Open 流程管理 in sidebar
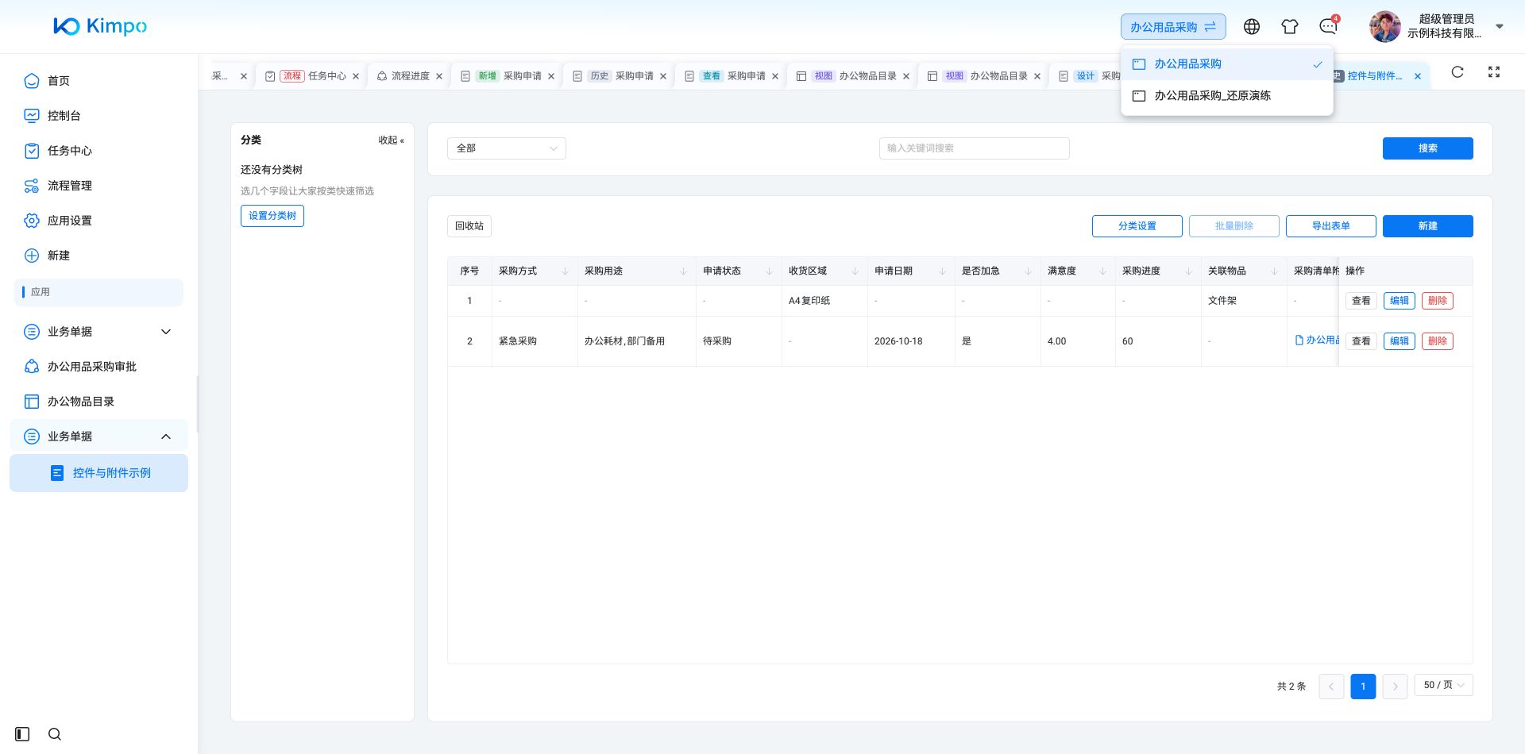 click(98, 186)
